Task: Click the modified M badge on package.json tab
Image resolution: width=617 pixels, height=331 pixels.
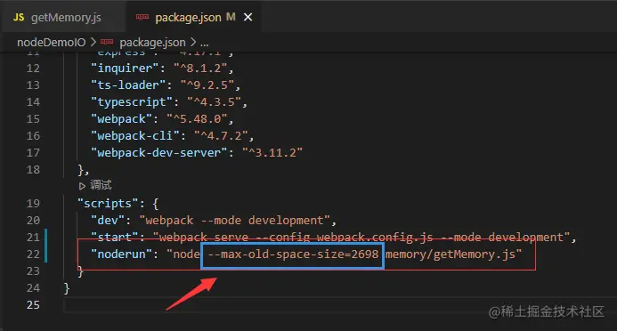Action: click(231, 17)
